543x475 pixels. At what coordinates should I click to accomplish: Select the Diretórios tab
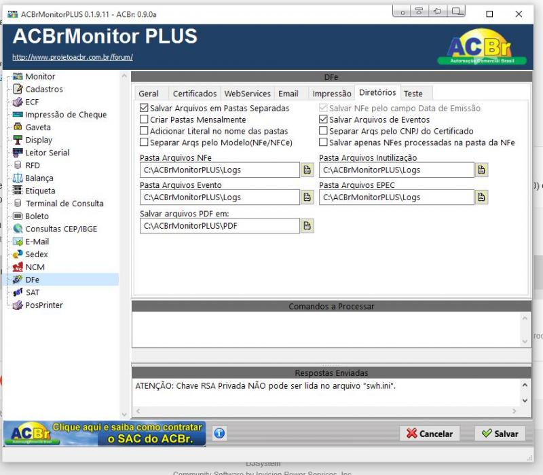click(x=377, y=92)
